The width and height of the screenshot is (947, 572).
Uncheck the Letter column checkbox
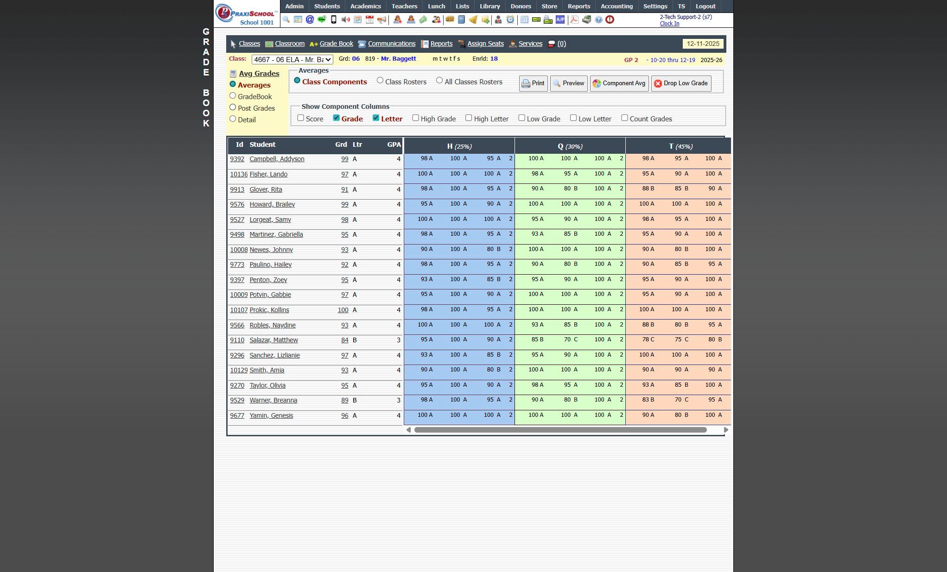point(376,118)
